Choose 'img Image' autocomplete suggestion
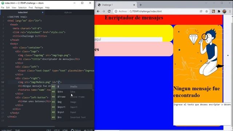The image size is (233, 131). click(72, 102)
